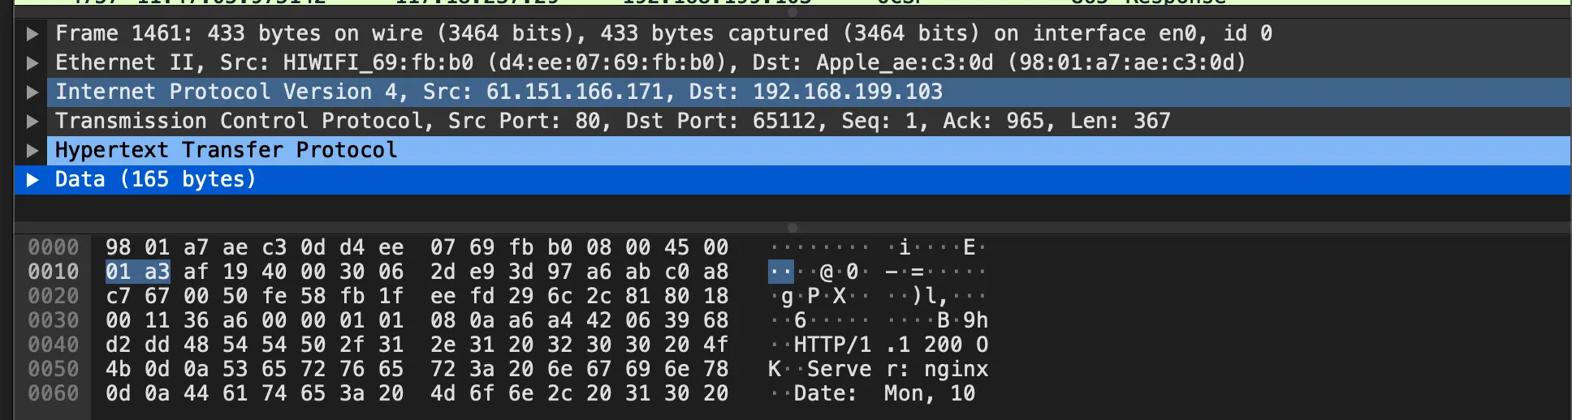Click hex offset 0030 in the bytes pane
The height and width of the screenshot is (420, 1572).
[x=54, y=320]
